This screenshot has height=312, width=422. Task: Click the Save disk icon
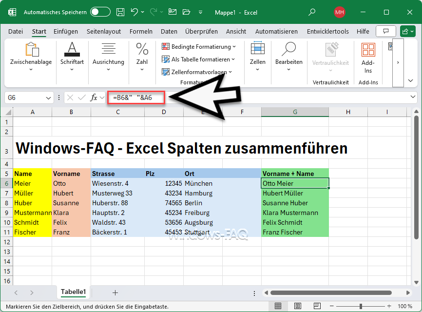(120, 12)
